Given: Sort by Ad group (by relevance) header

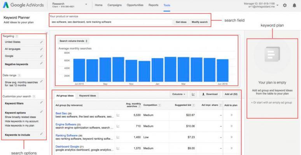Looking at the screenshot, I should point(69,105).
